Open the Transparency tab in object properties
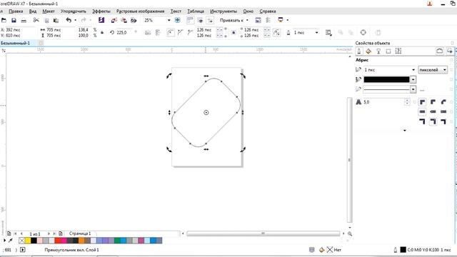This screenshot has height=257, width=457. (x=378, y=51)
